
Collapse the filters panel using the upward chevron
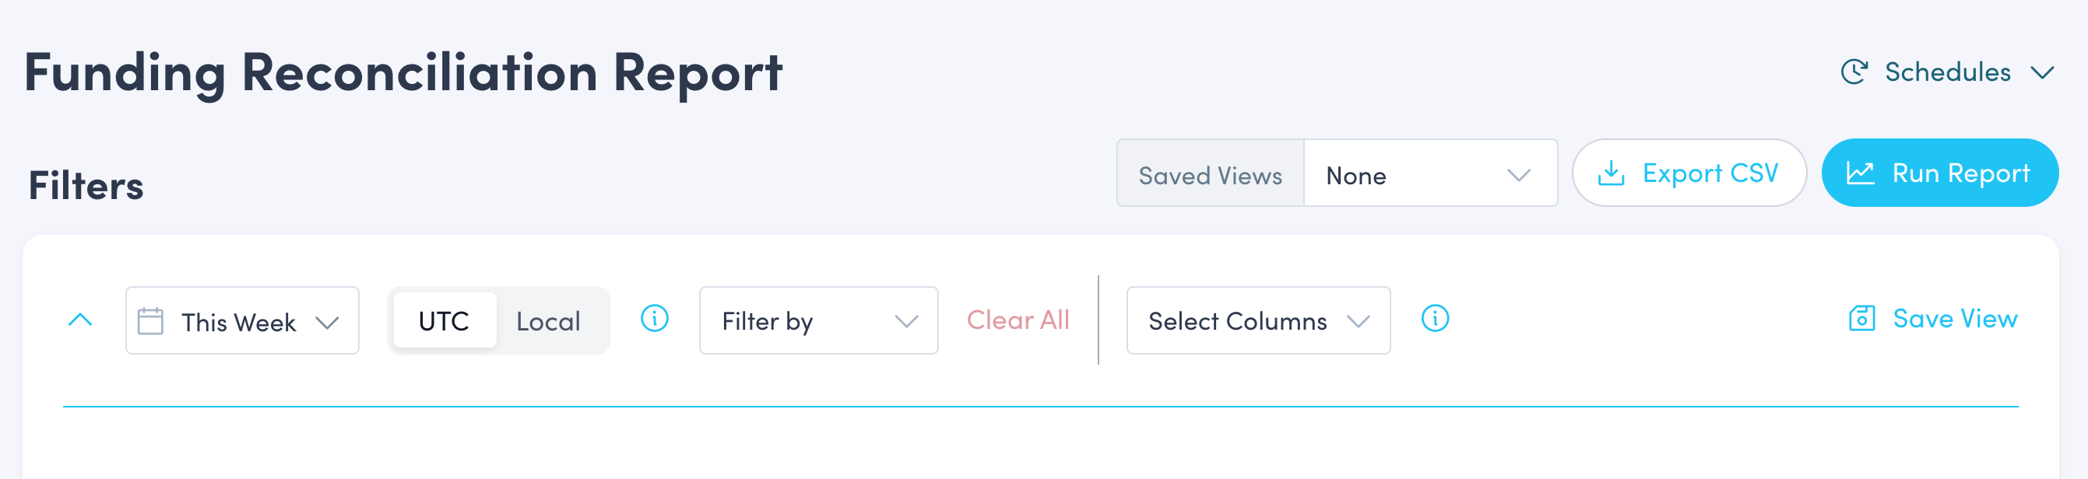79,319
